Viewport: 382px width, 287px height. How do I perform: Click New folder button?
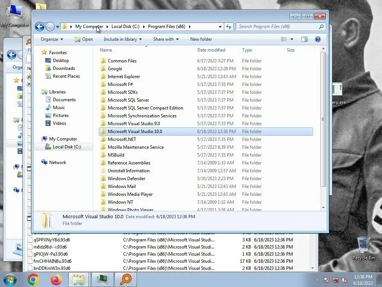(201, 39)
